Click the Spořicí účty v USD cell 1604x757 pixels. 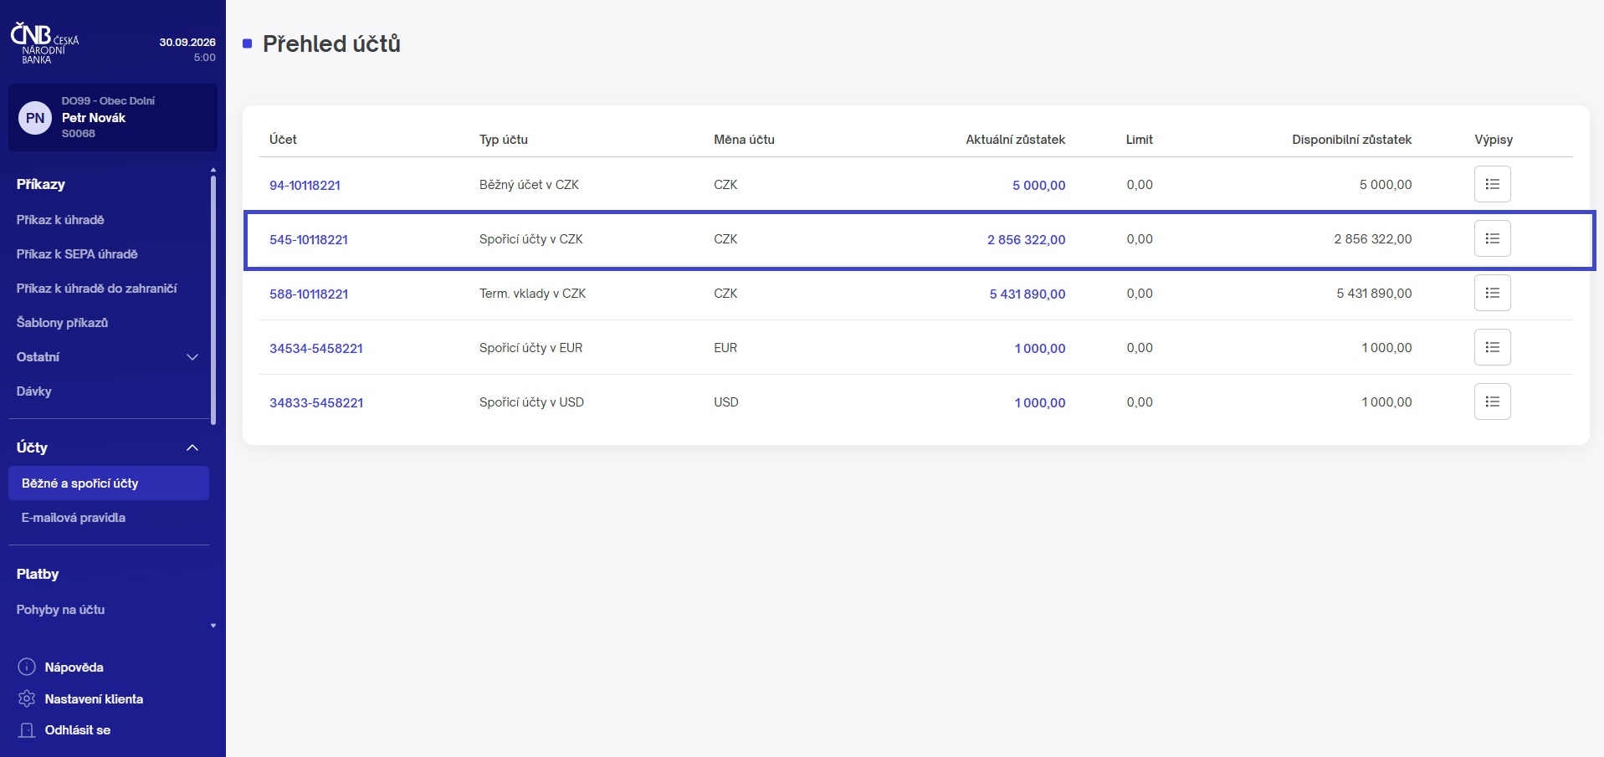pyautogui.click(x=531, y=402)
